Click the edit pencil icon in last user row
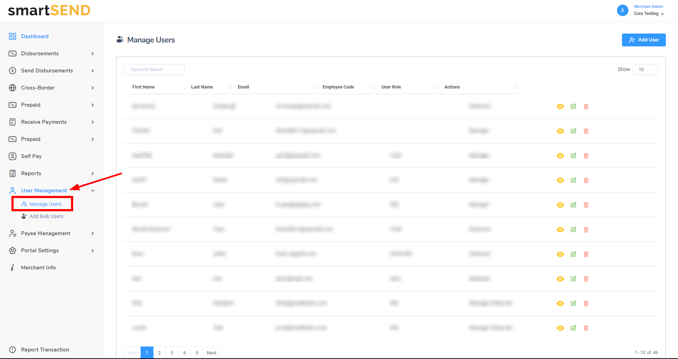This screenshot has width=678, height=359. point(573,328)
